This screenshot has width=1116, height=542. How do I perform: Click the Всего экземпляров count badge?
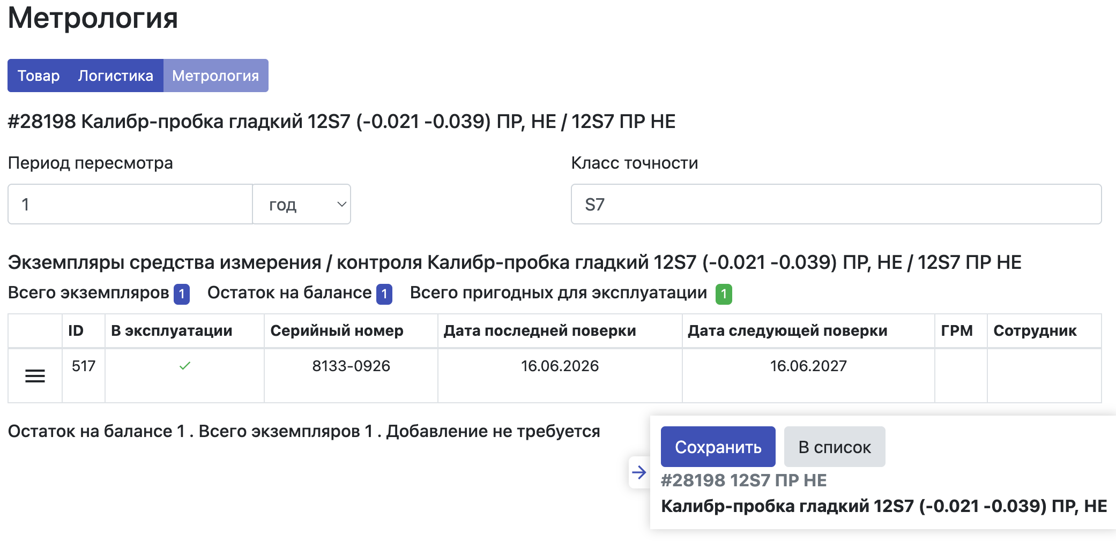click(x=182, y=294)
